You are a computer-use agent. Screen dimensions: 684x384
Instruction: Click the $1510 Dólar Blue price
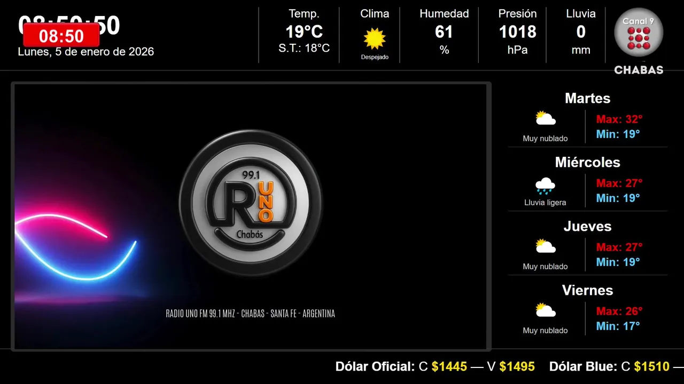651,366
